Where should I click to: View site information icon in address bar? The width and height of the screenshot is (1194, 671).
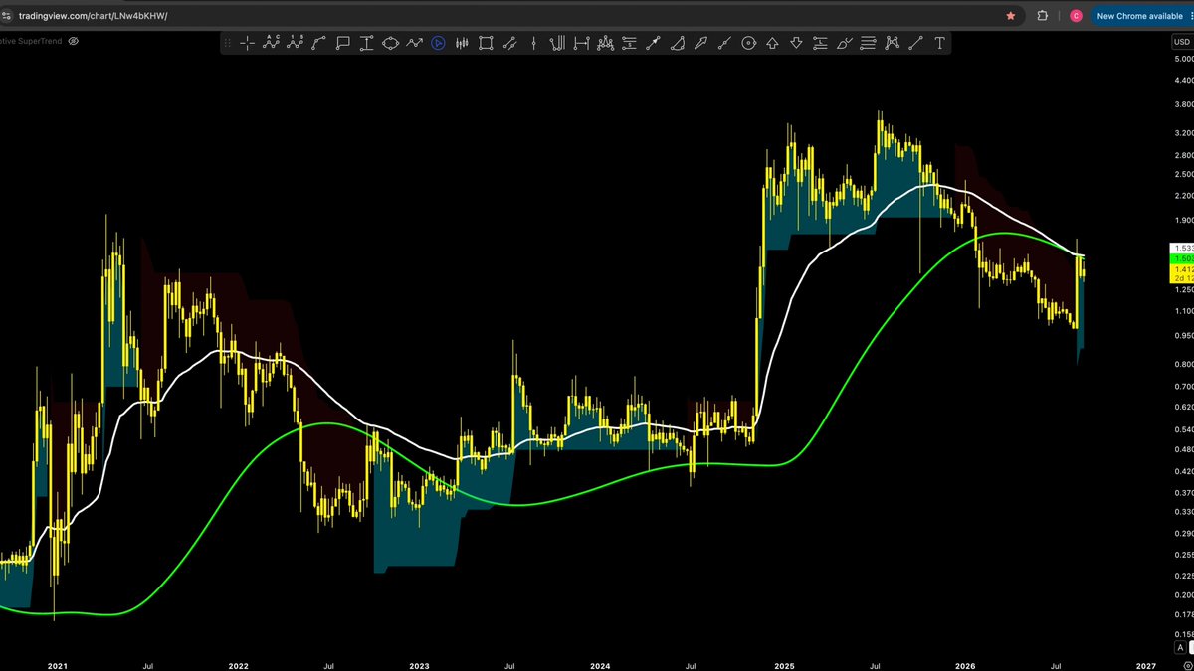coord(8,16)
